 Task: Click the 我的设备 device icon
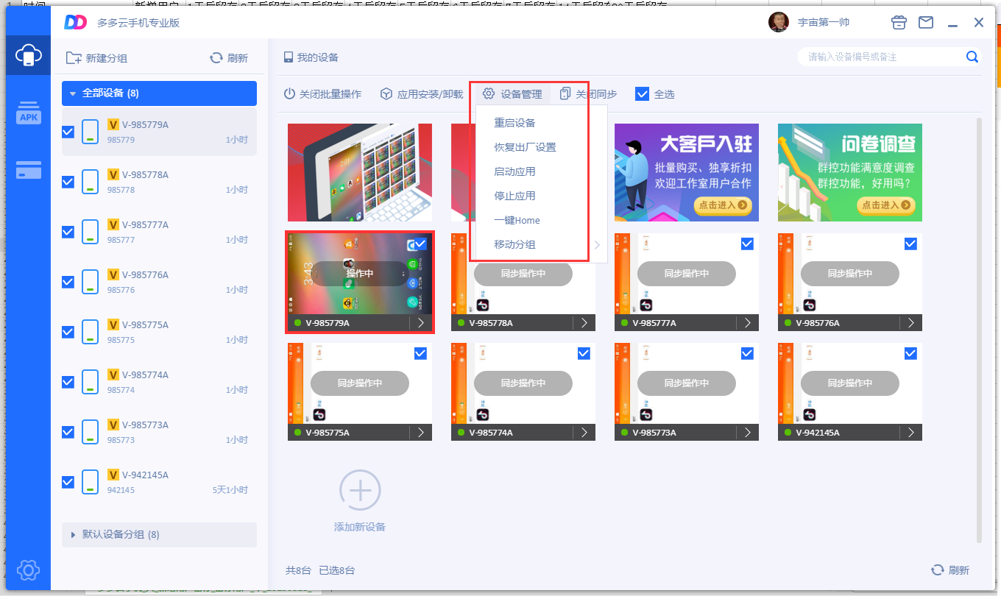tap(289, 57)
